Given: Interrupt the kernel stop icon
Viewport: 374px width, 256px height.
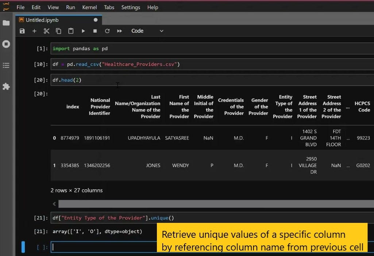Looking at the screenshot, I should 95,31.
